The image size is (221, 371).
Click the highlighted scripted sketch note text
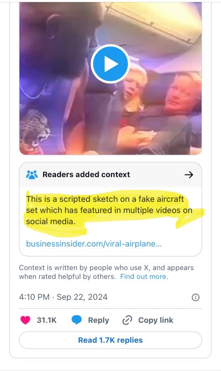pyautogui.click(x=109, y=211)
